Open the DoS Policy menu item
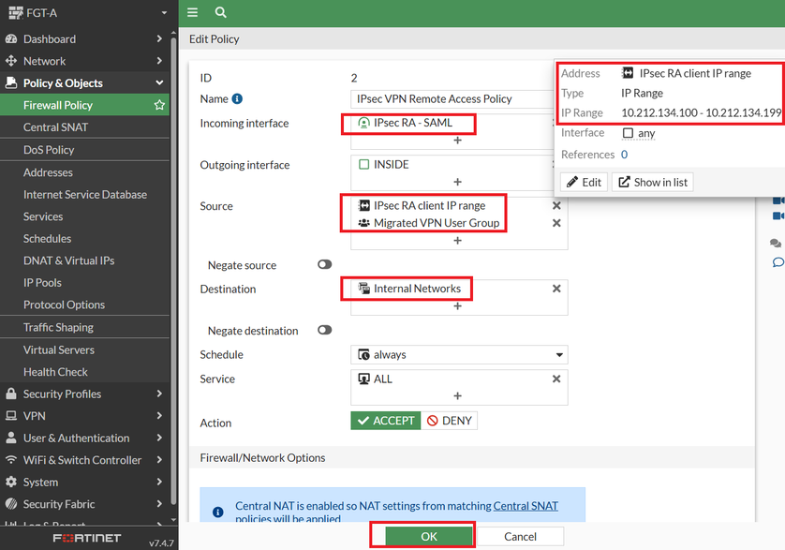Viewport: 785px width, 550px height. pyautogui.click(x=84, y=150)
